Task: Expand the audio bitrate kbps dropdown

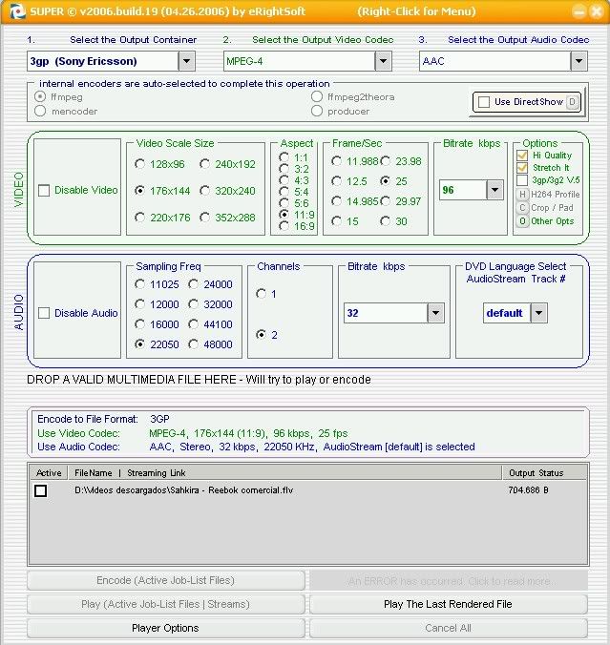Action: pyautogui.click(x=435, y=313)
